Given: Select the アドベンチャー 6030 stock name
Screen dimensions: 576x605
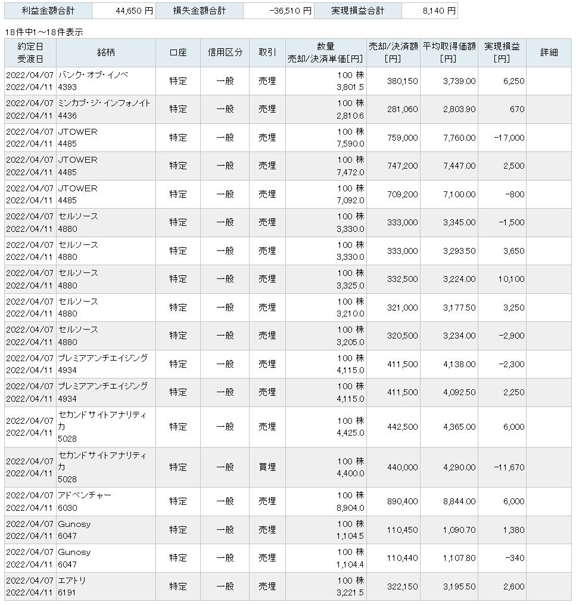Looking at the screenshot, I should coord(85,501).
